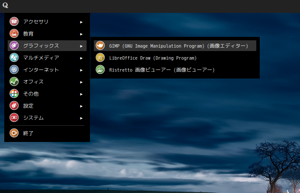The image size is (300, 193).
Task: Expand the グラフィックス submenu arrow
Action: pyautogui.click(x=81, y=46)
